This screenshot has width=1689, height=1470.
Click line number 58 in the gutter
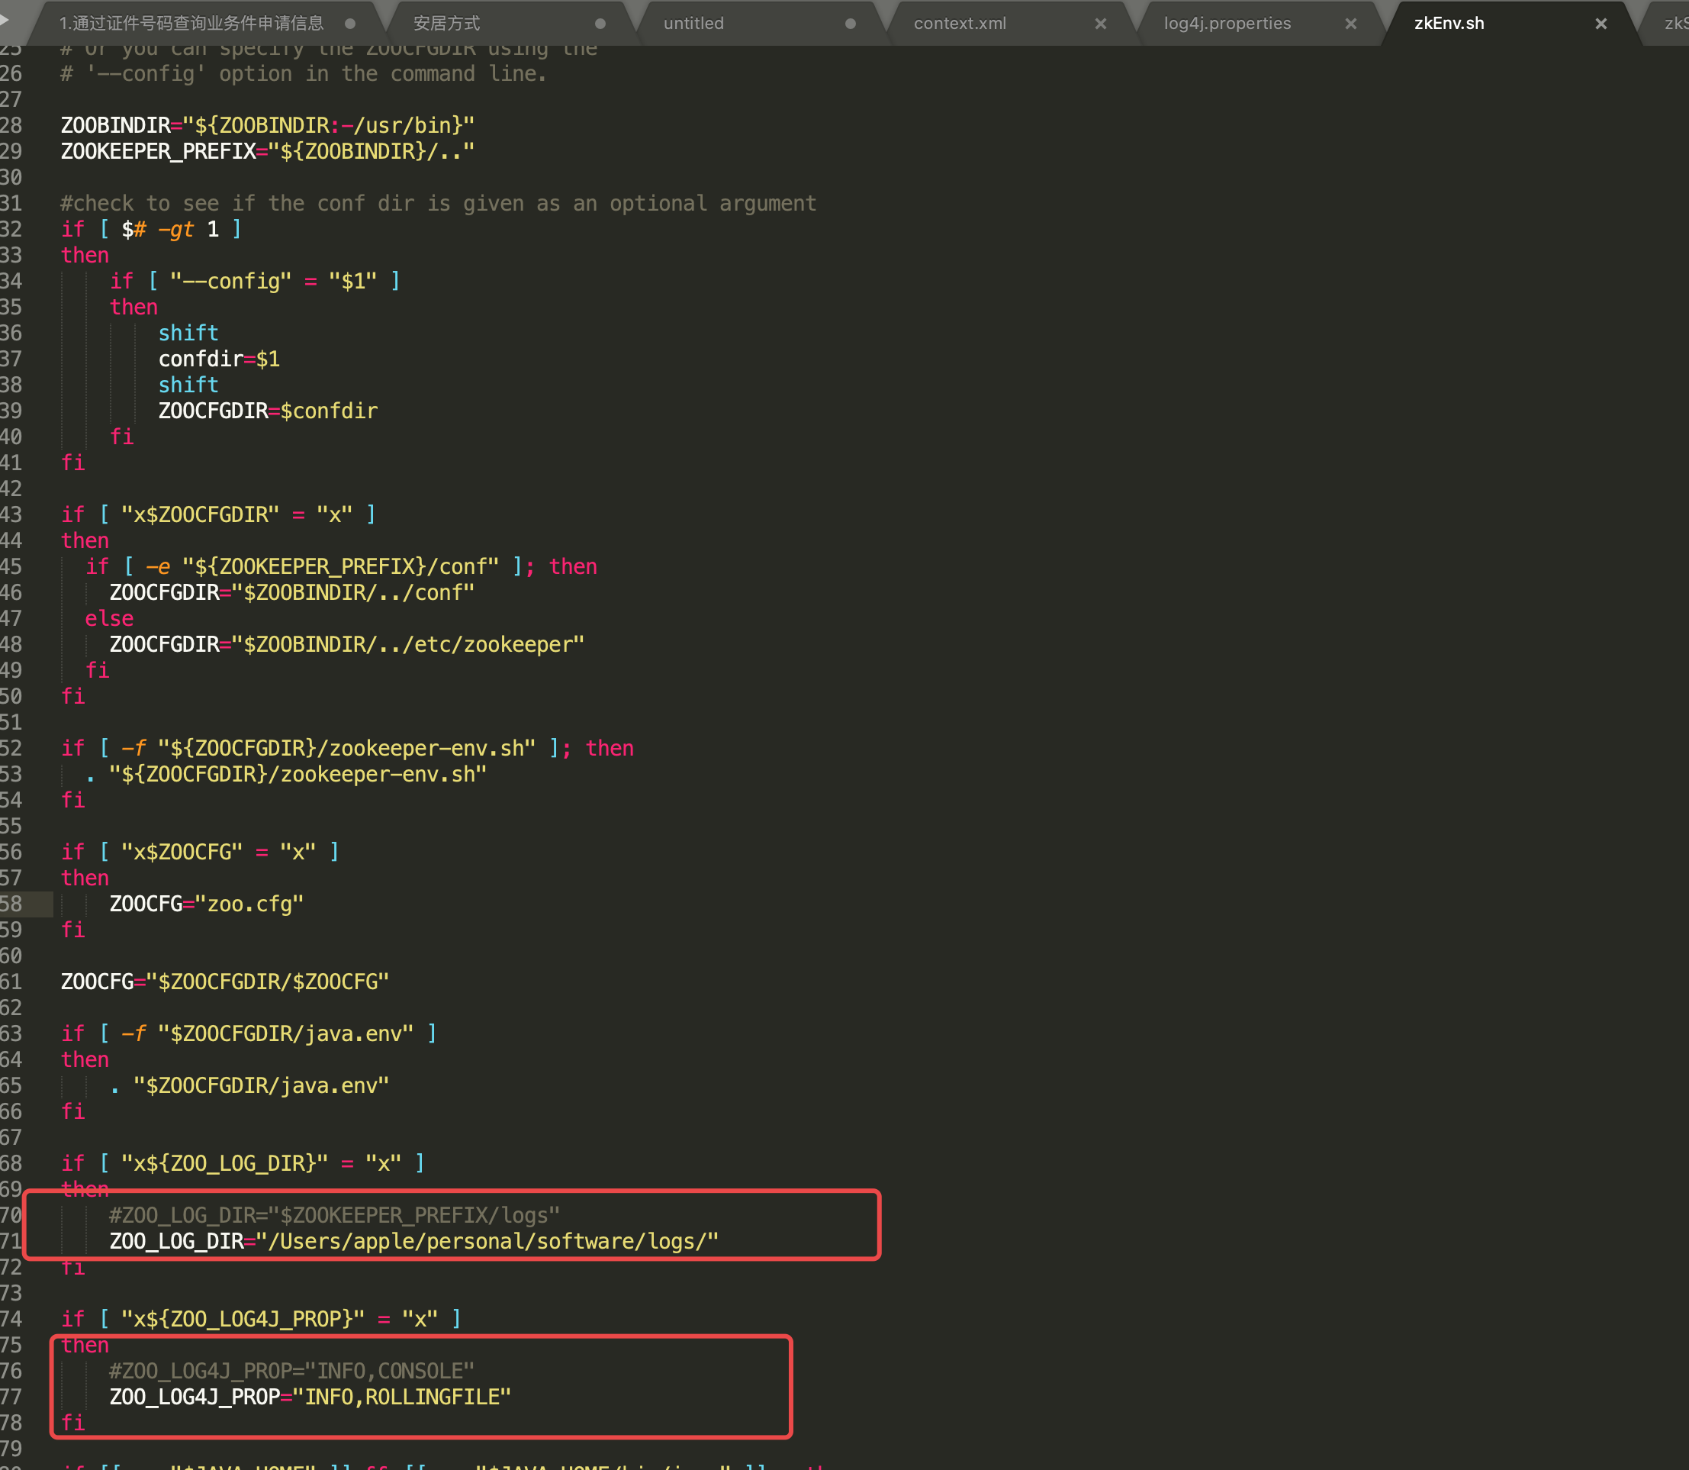tap(11, 904)
